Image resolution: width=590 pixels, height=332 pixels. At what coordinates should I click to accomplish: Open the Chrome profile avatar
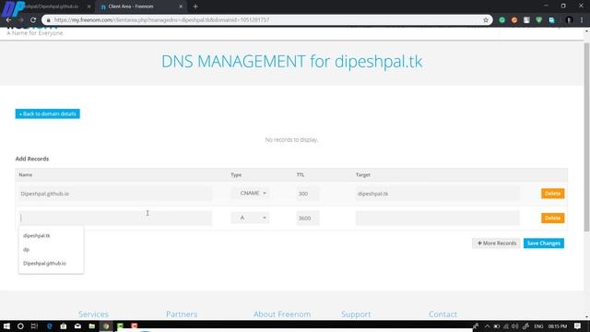(570, 20)
